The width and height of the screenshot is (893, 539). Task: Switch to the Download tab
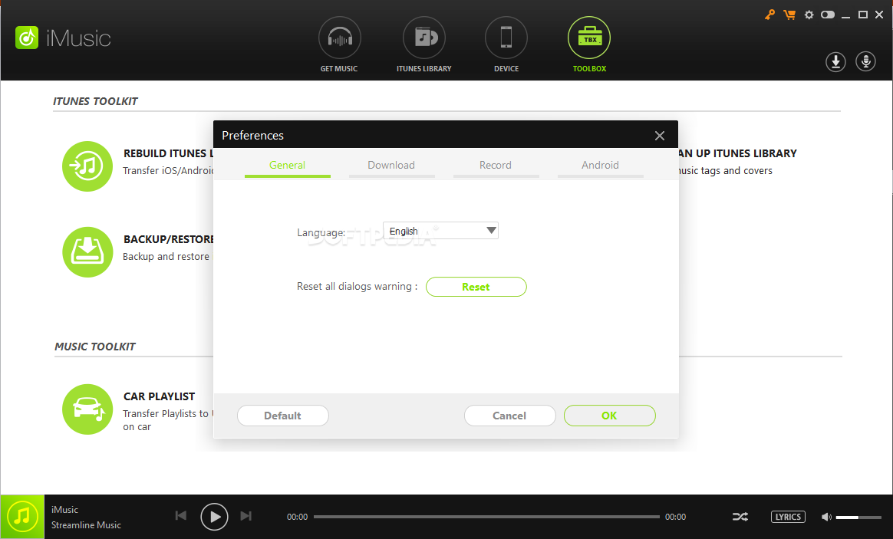pos(391,166)
